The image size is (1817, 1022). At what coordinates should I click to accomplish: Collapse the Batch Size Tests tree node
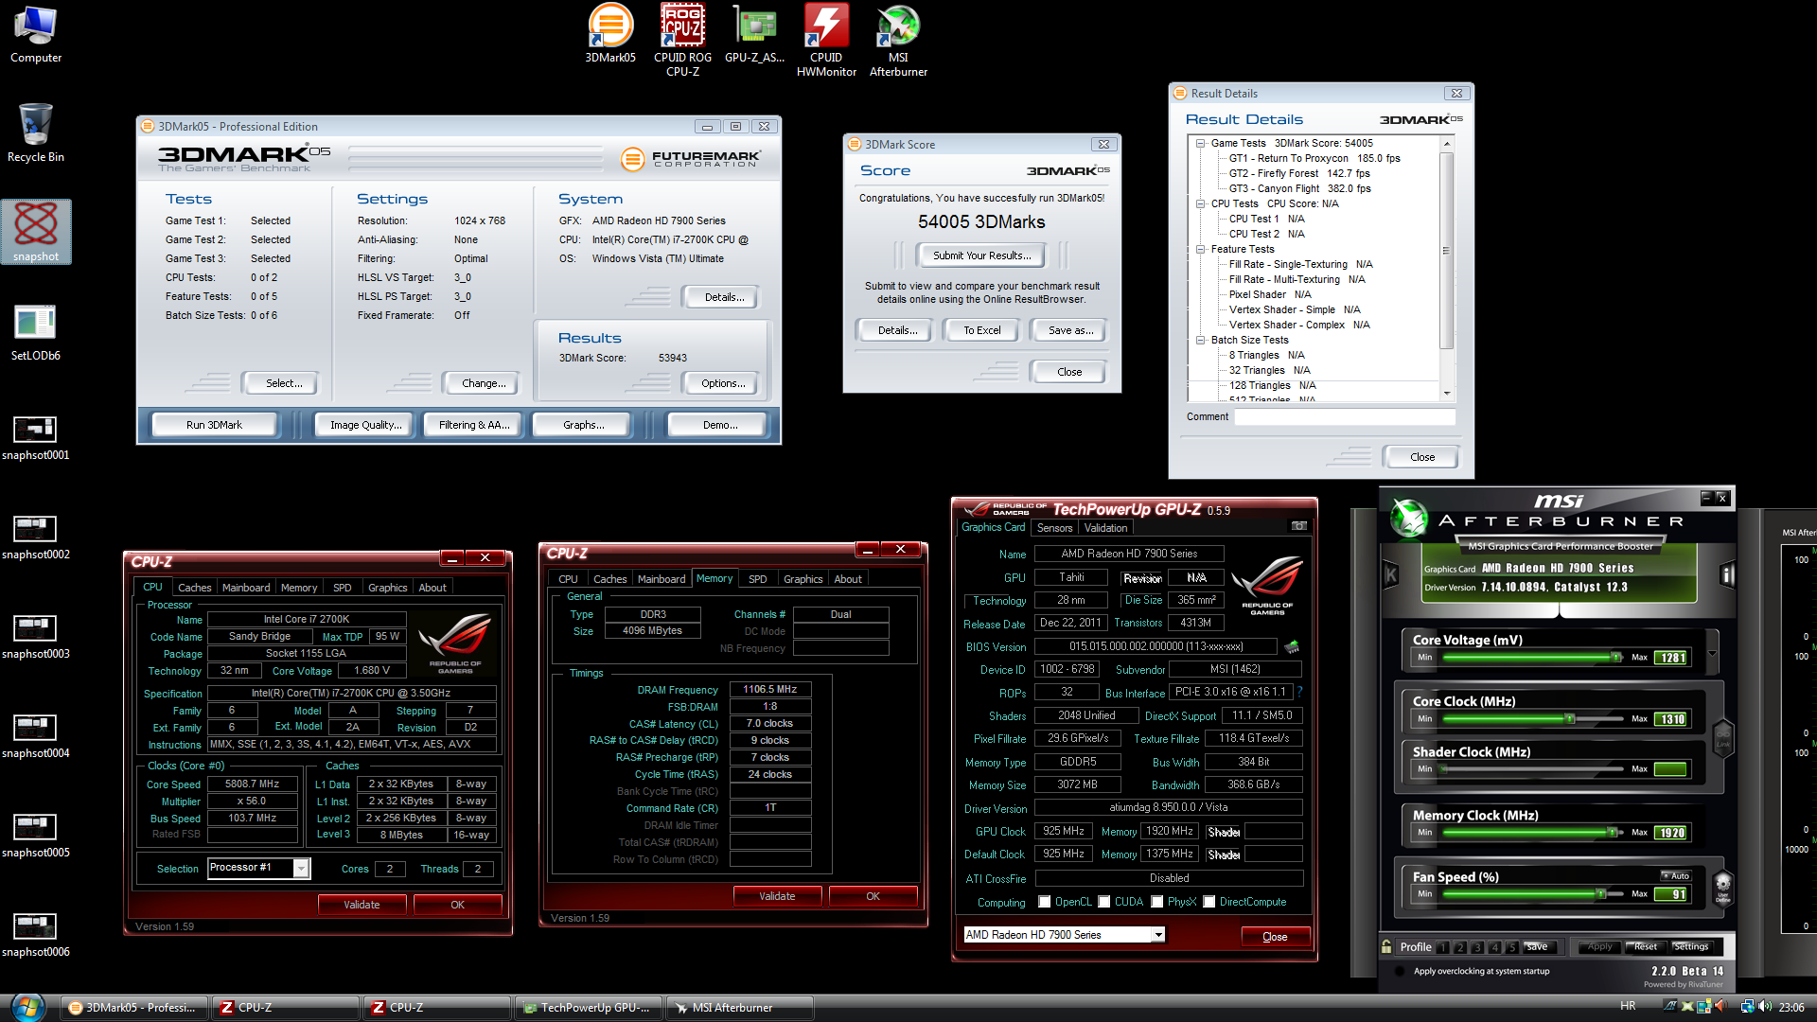click(1201, 340)
